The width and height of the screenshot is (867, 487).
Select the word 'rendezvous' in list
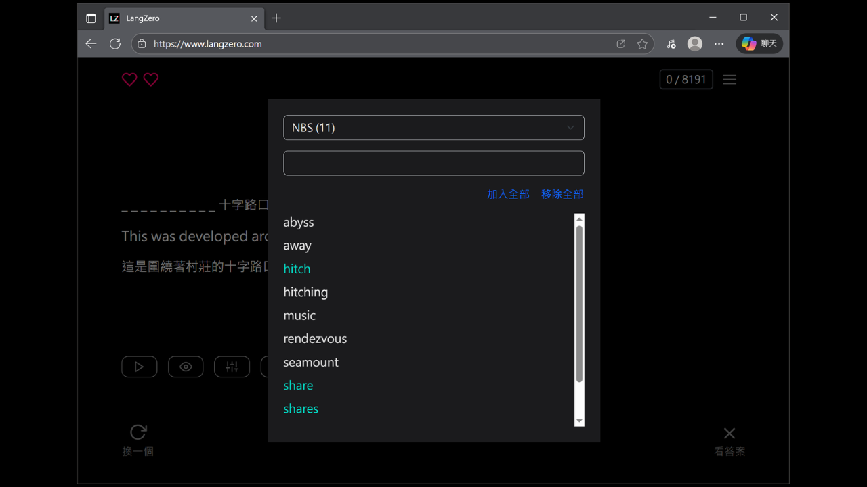point(315,339)
